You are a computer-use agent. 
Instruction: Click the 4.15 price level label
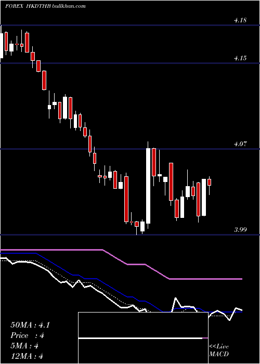(240, 58)
